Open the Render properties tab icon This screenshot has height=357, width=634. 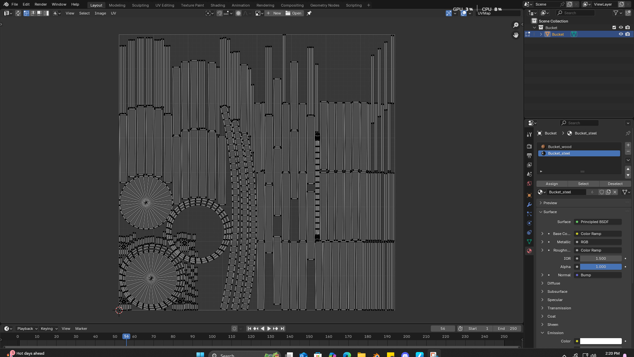529,146
